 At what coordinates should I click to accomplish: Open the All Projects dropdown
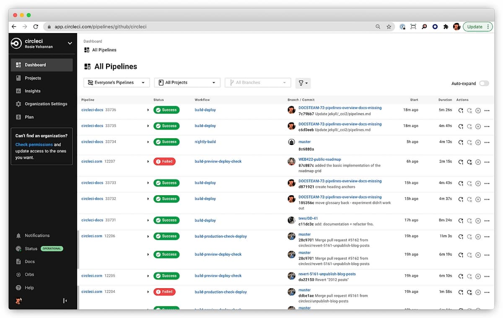(187, 83)
